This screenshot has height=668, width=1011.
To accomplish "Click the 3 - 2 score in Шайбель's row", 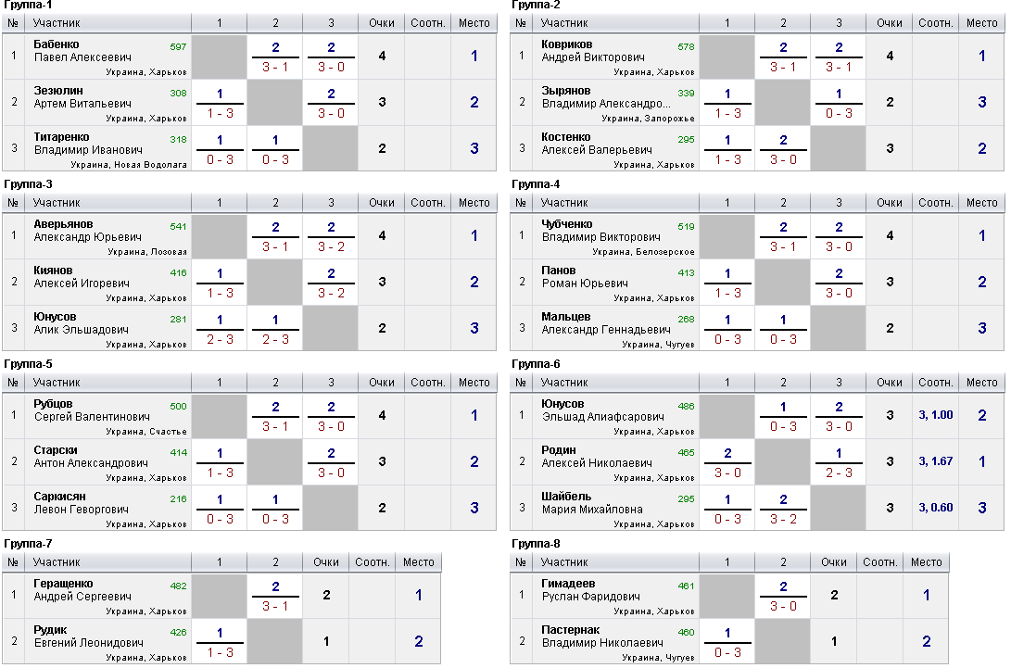I will [x=783, y=520].
